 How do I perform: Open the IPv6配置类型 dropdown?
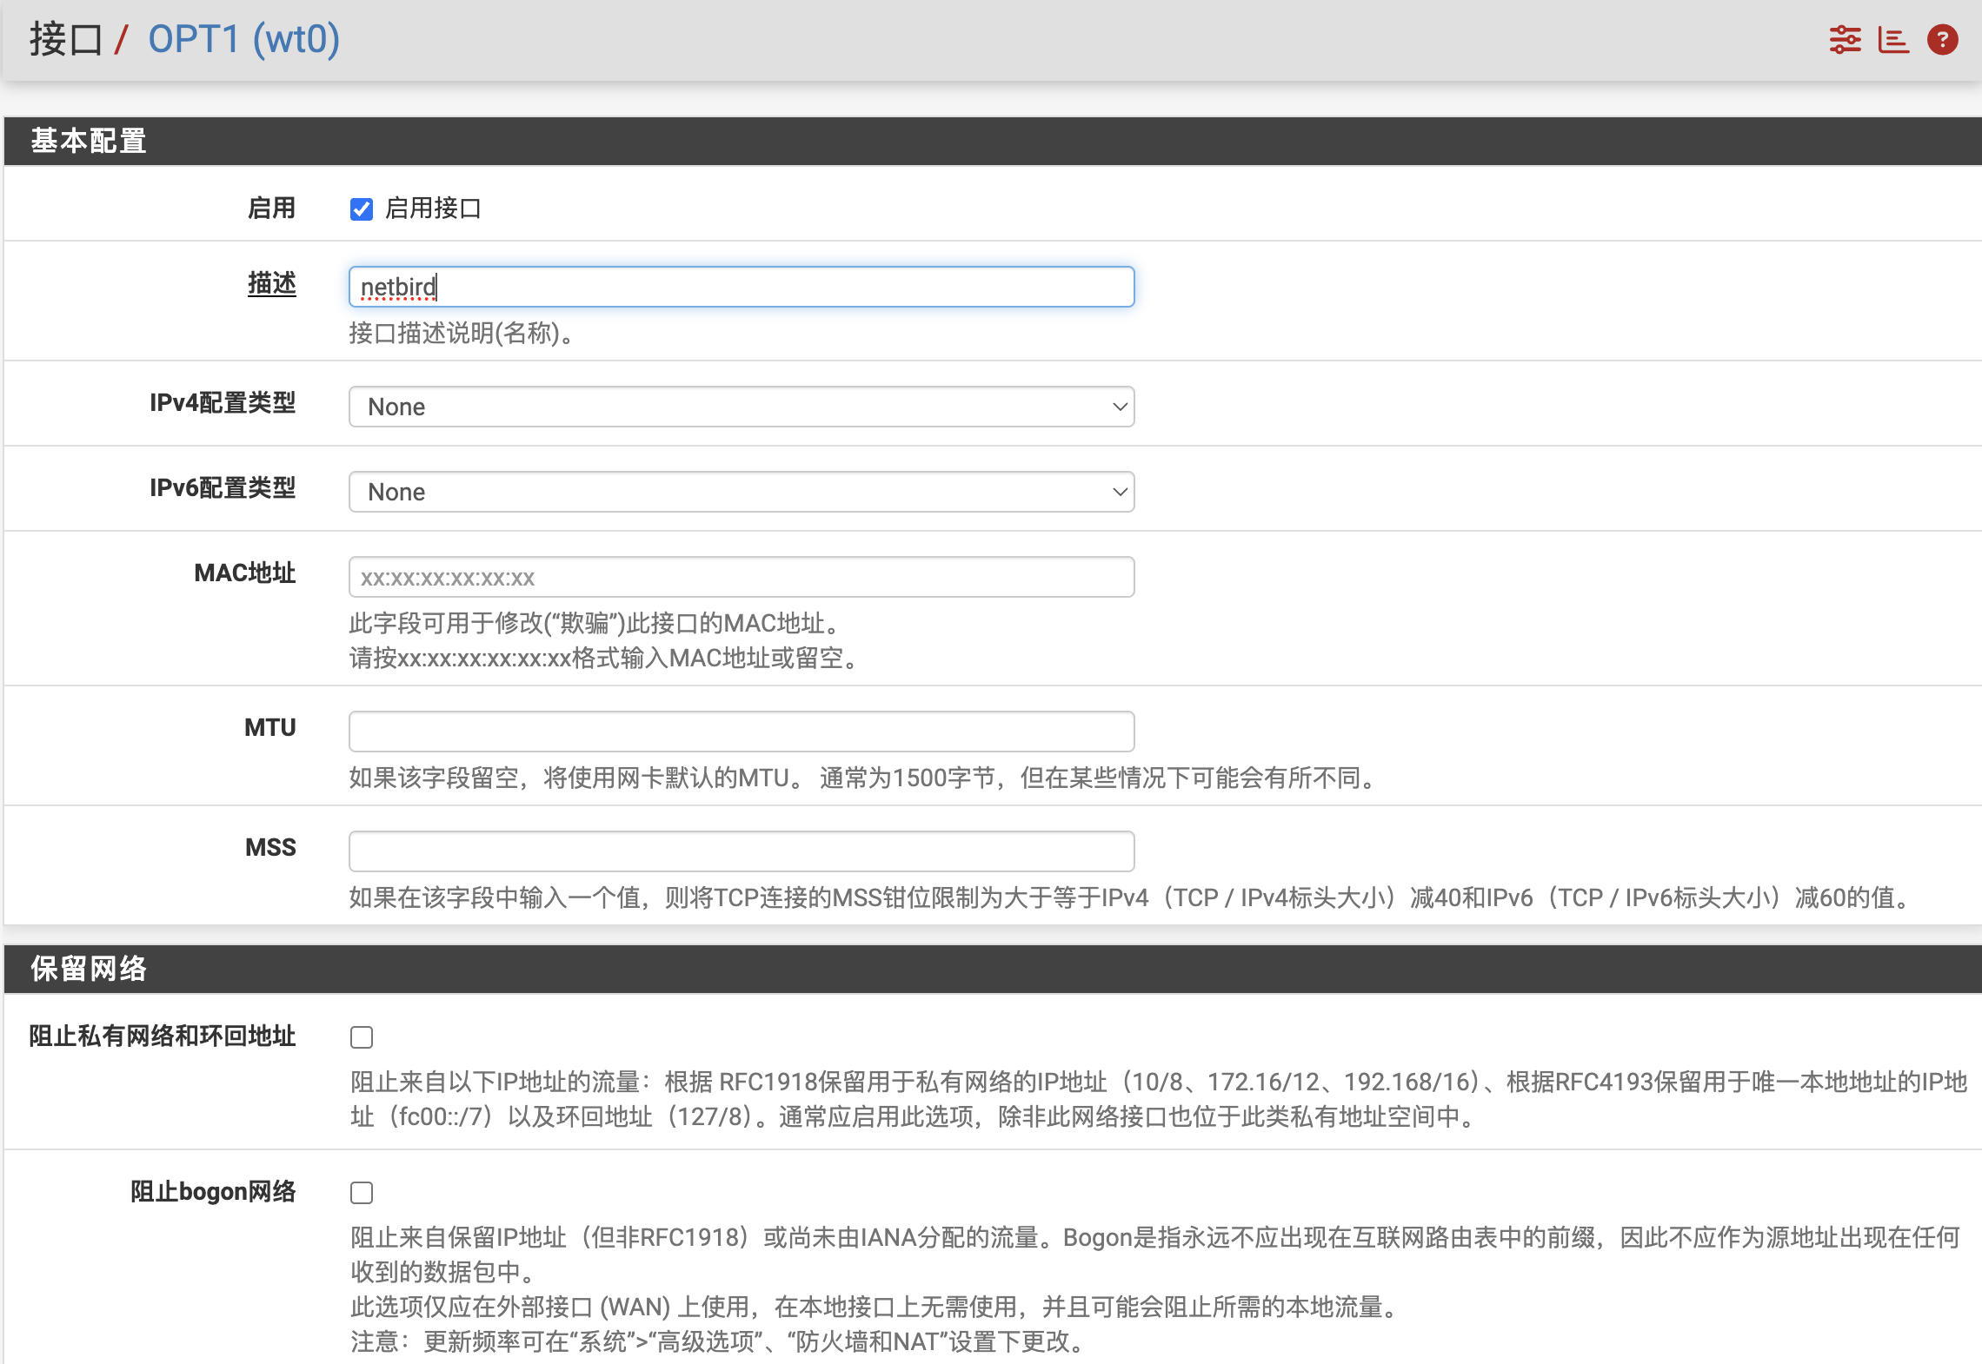point(742,492)
